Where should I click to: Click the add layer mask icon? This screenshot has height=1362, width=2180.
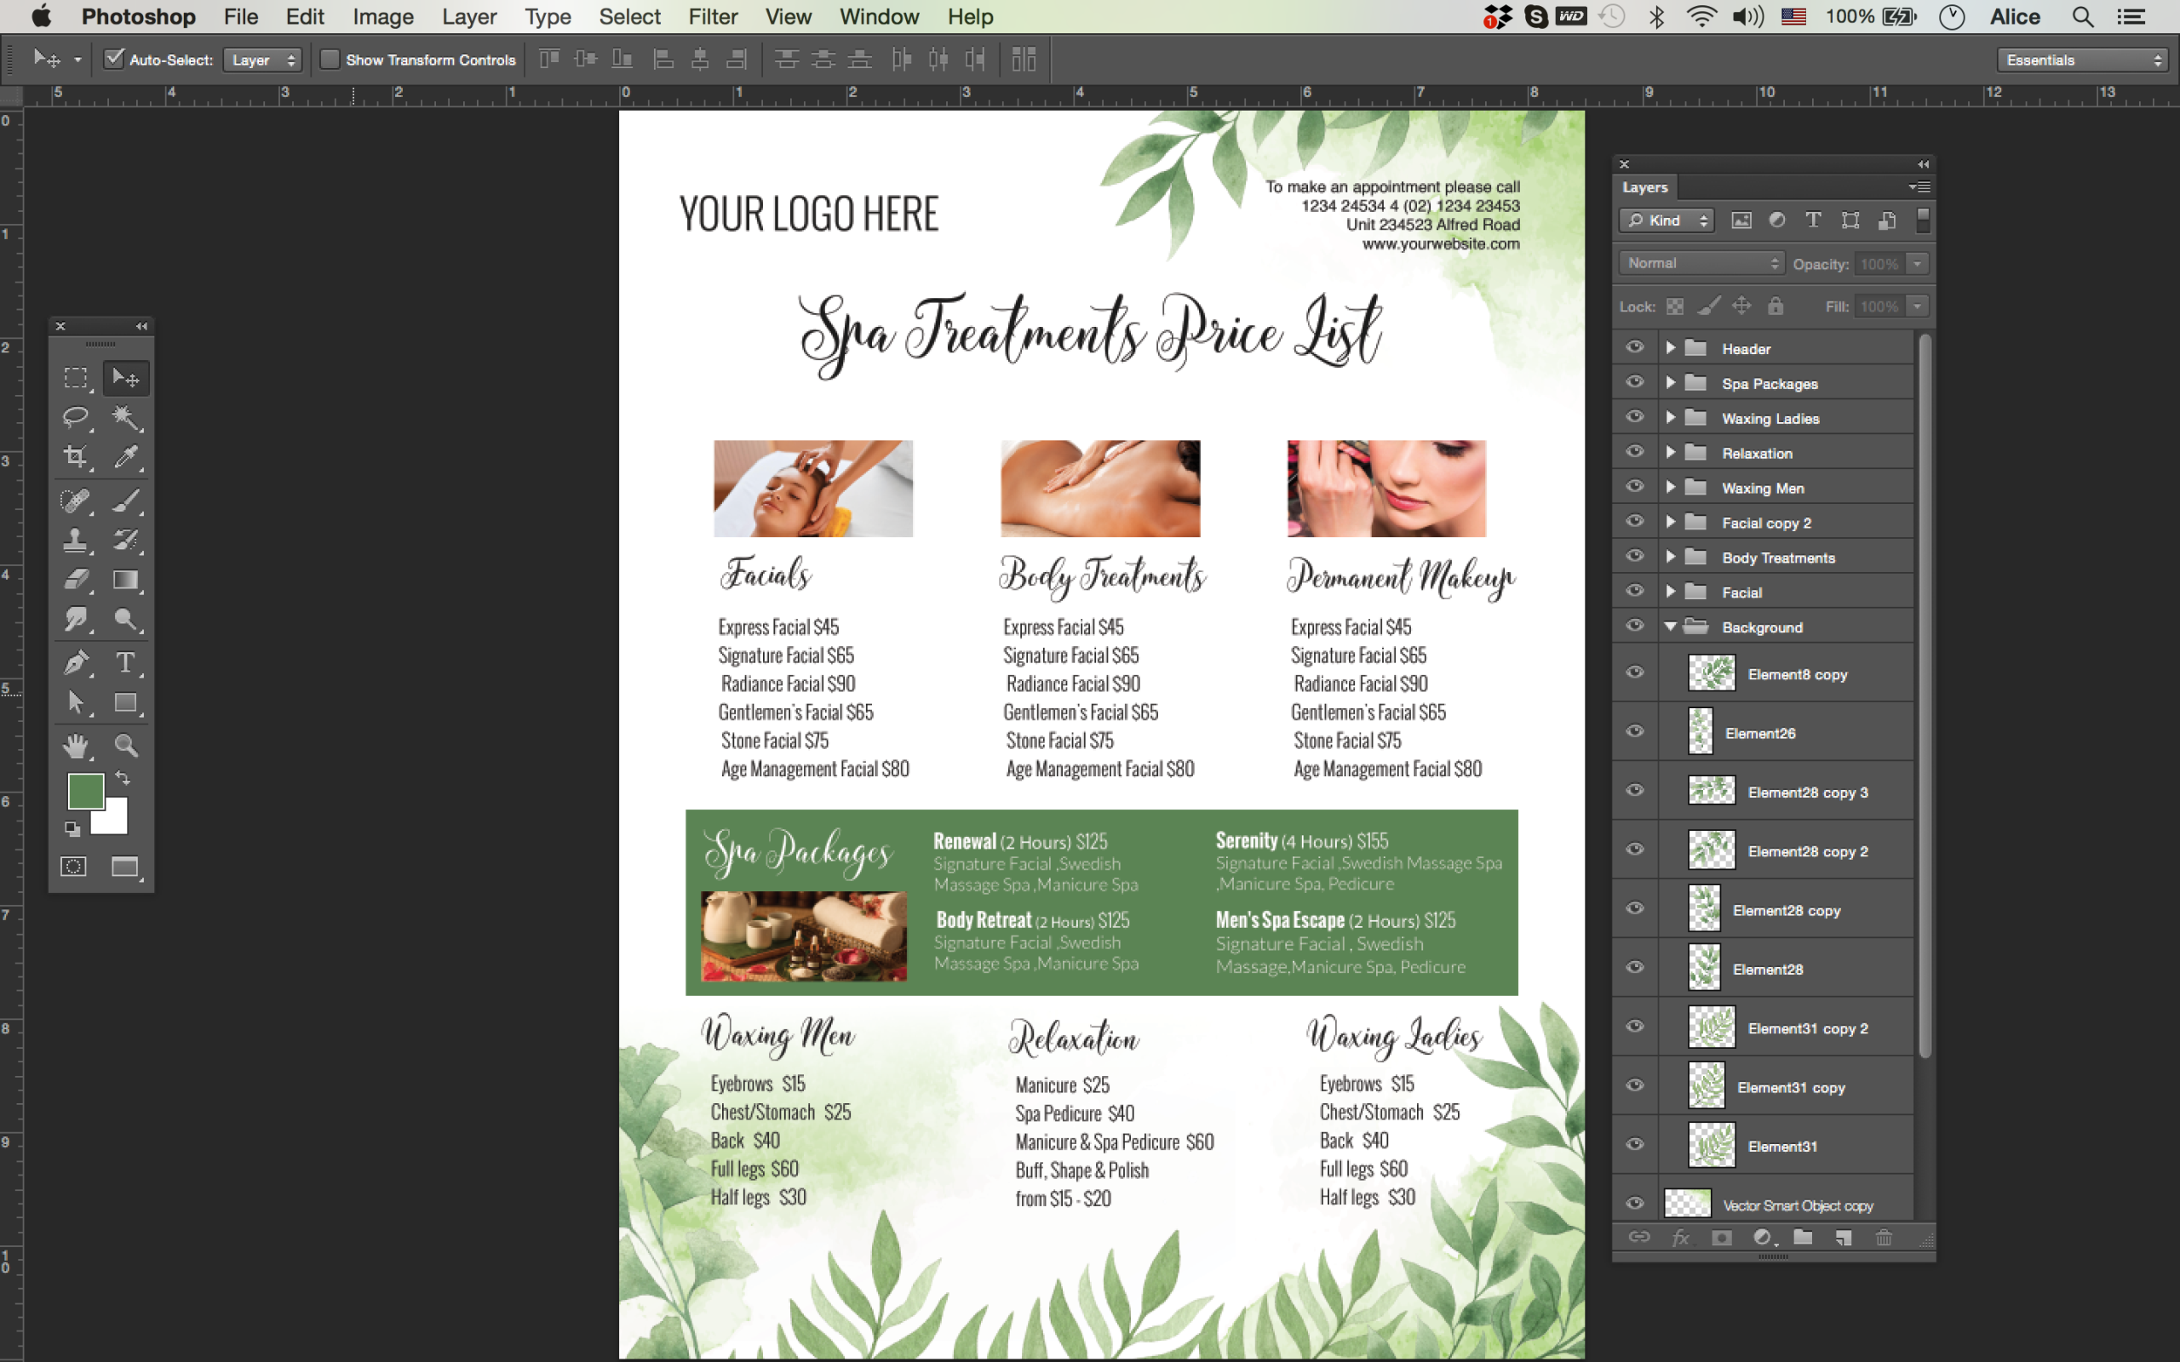tap(1722, 1238)
